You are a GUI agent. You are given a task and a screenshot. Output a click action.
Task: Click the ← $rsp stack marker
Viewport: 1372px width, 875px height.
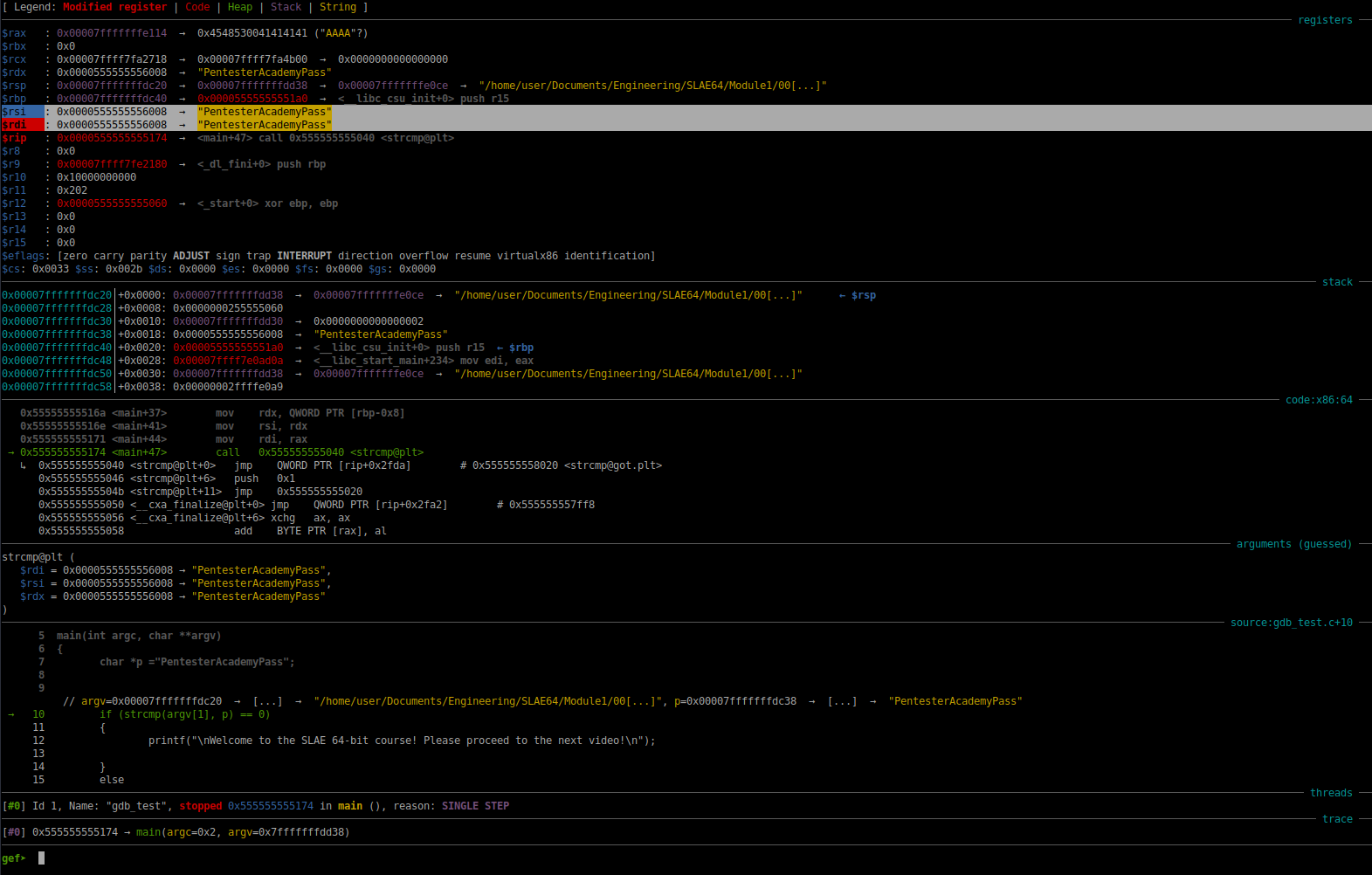[858, 295]
